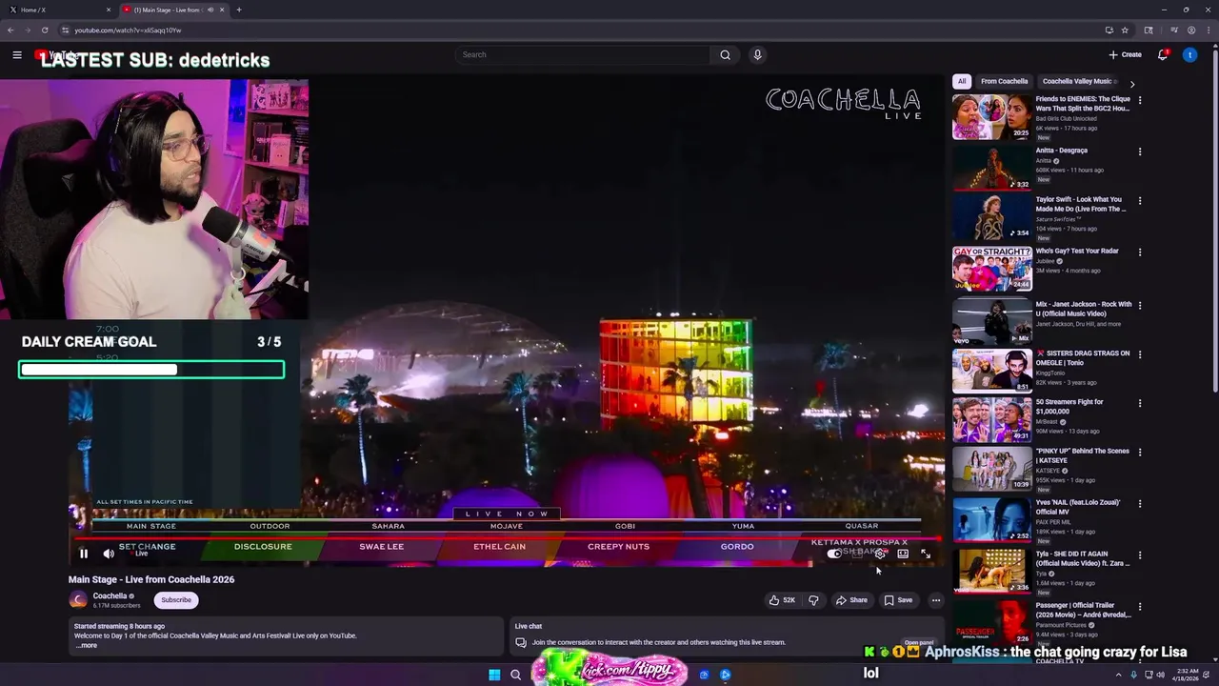The width and height of the screenshot is (1219, 686).
Task: Switch to theater mode
Action: (903, 554)
